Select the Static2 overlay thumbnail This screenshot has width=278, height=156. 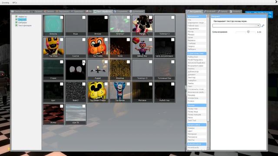76,92
